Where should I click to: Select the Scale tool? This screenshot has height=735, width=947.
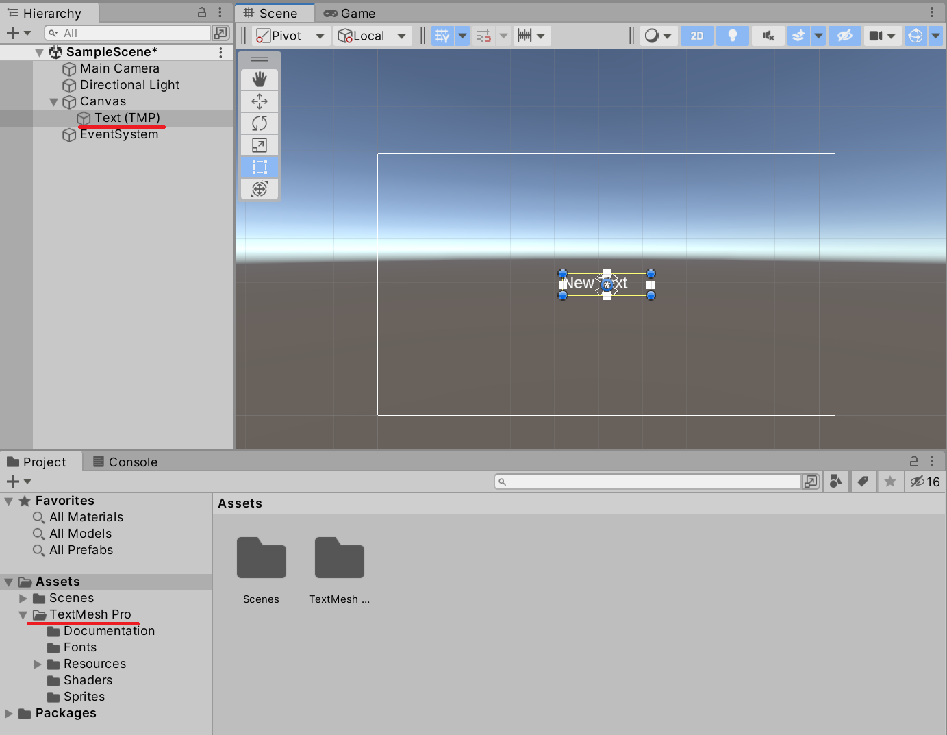tap(259, 145)
